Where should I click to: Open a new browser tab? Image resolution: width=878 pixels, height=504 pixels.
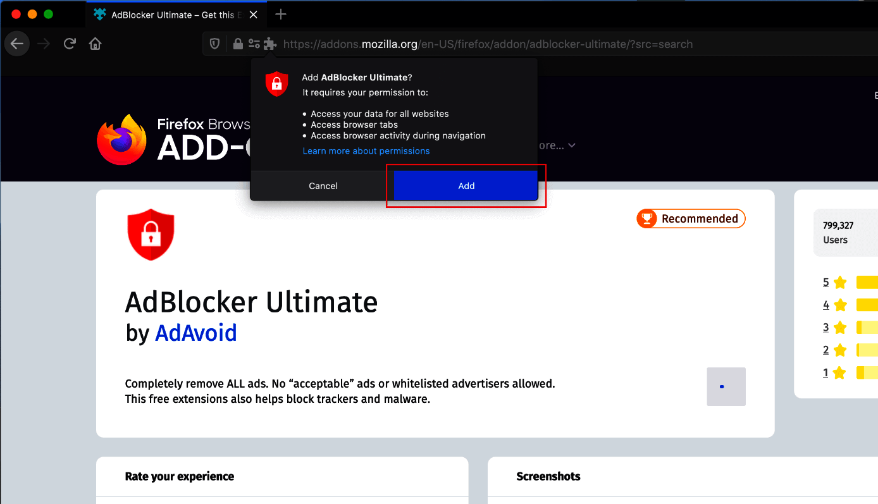[280, 14]
